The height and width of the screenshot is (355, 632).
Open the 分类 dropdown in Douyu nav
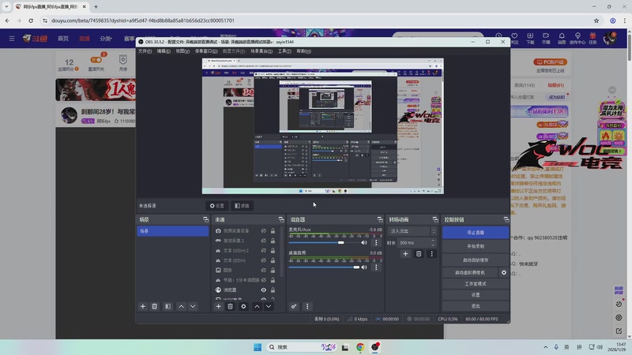click(106, 39)
